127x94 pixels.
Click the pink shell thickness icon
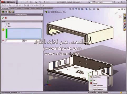[3, 40]
